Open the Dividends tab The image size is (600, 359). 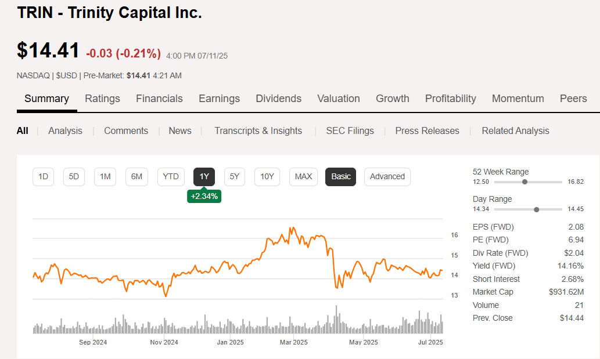(x=278, y=99)
